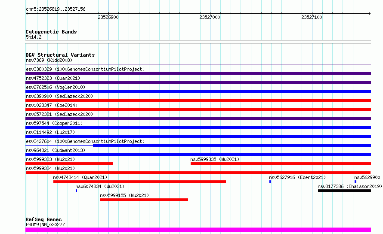Select the red bar under nsv6390900

(x=198, y=100)
